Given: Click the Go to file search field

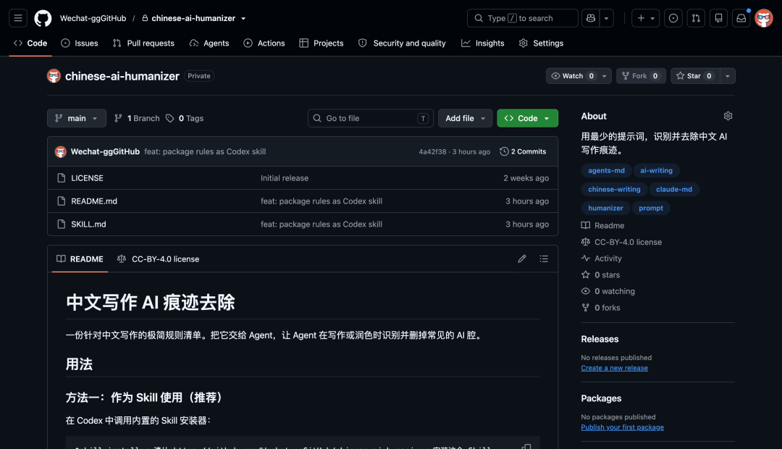Looking at the screenshot, I should tap(371, 118).
